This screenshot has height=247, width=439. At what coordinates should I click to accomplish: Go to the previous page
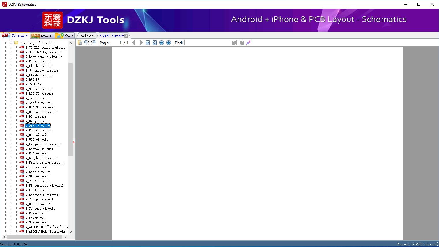(x=133, y=43)
